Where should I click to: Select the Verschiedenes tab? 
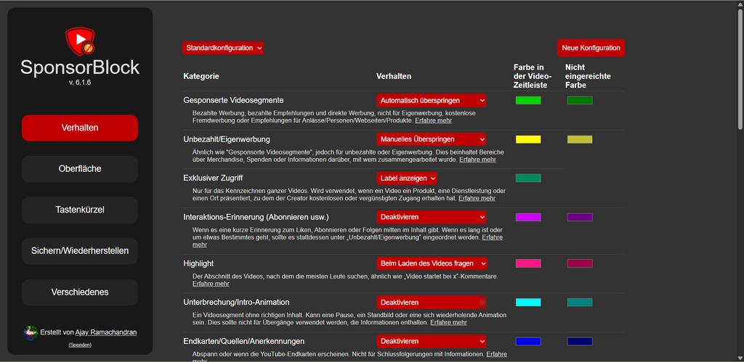tap(80, 292)
